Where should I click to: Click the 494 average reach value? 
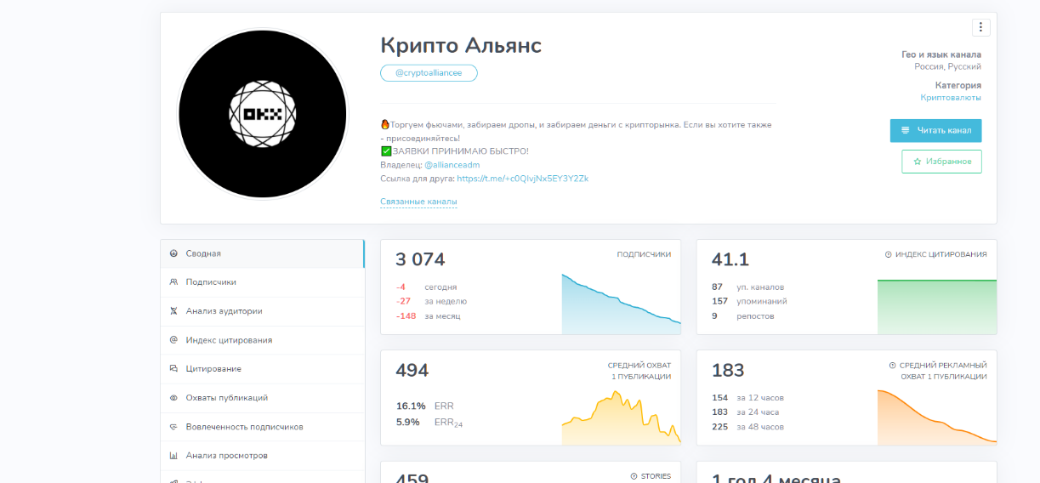[x=412, y=371]
